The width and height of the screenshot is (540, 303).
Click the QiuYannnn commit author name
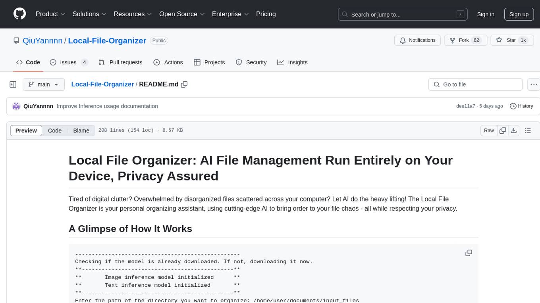tap(38, 106)
